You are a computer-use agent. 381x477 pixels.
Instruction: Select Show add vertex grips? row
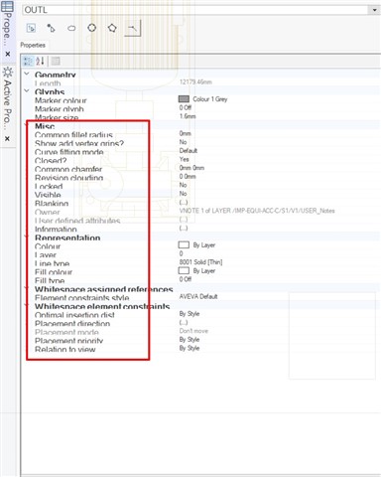pos(200,142)
